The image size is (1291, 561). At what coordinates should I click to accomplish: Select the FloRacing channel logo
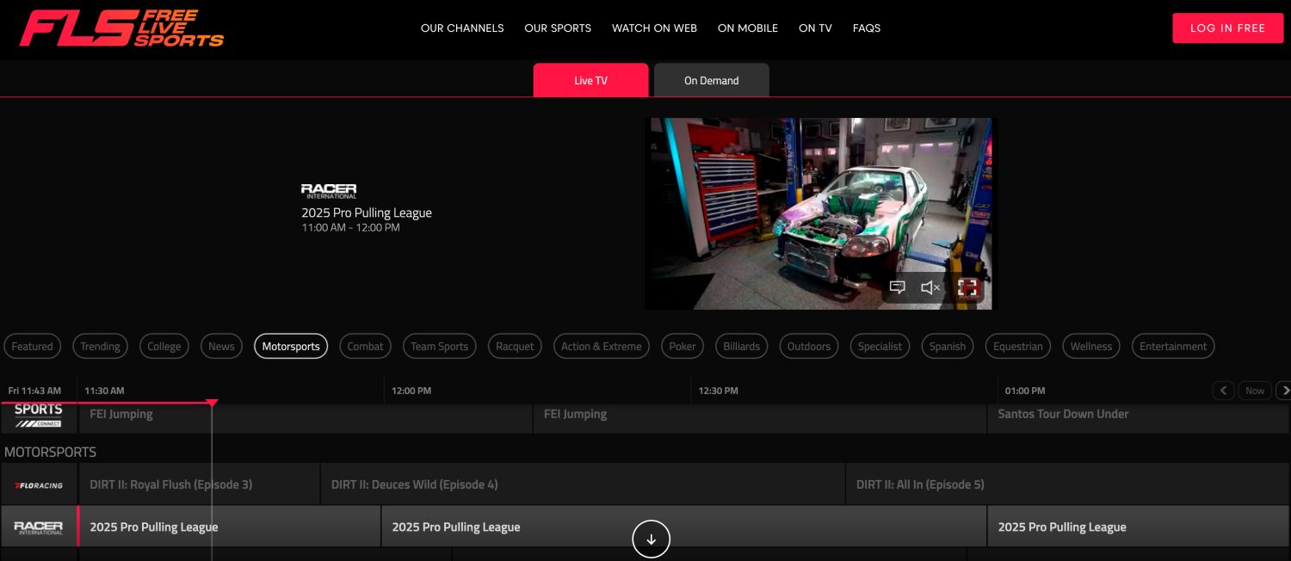point(39,484)
